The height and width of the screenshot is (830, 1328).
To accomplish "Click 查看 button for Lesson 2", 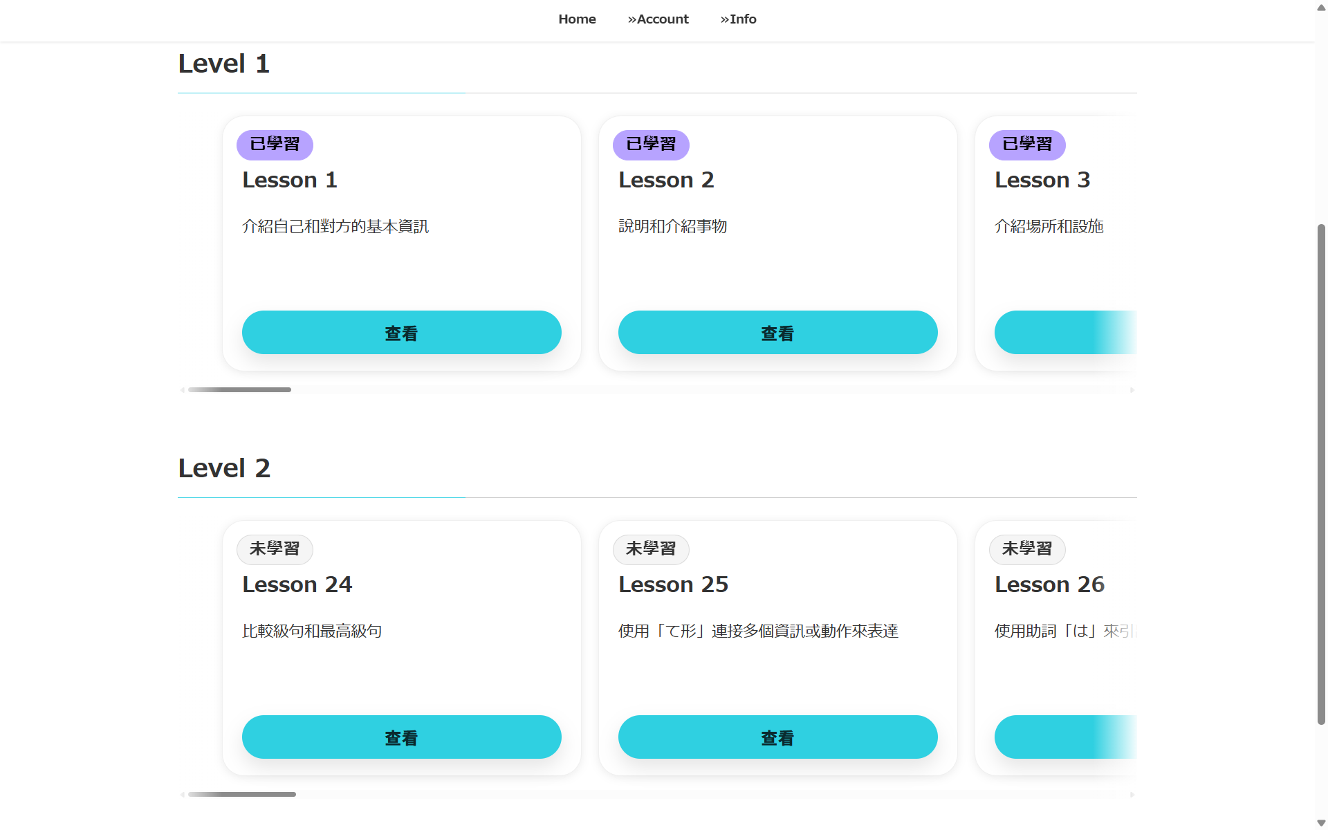I will (x=777, y=333).
